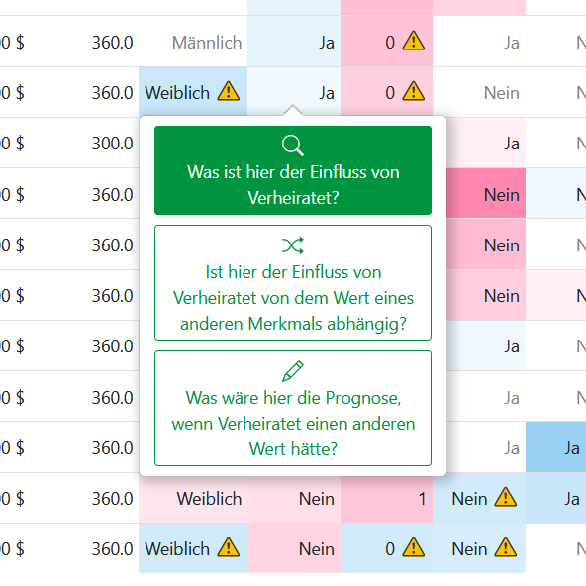Choose 'Was wäre hier die Prognose' what-if option
Viewport: 586px width, 586px height.
pos(293,408)
